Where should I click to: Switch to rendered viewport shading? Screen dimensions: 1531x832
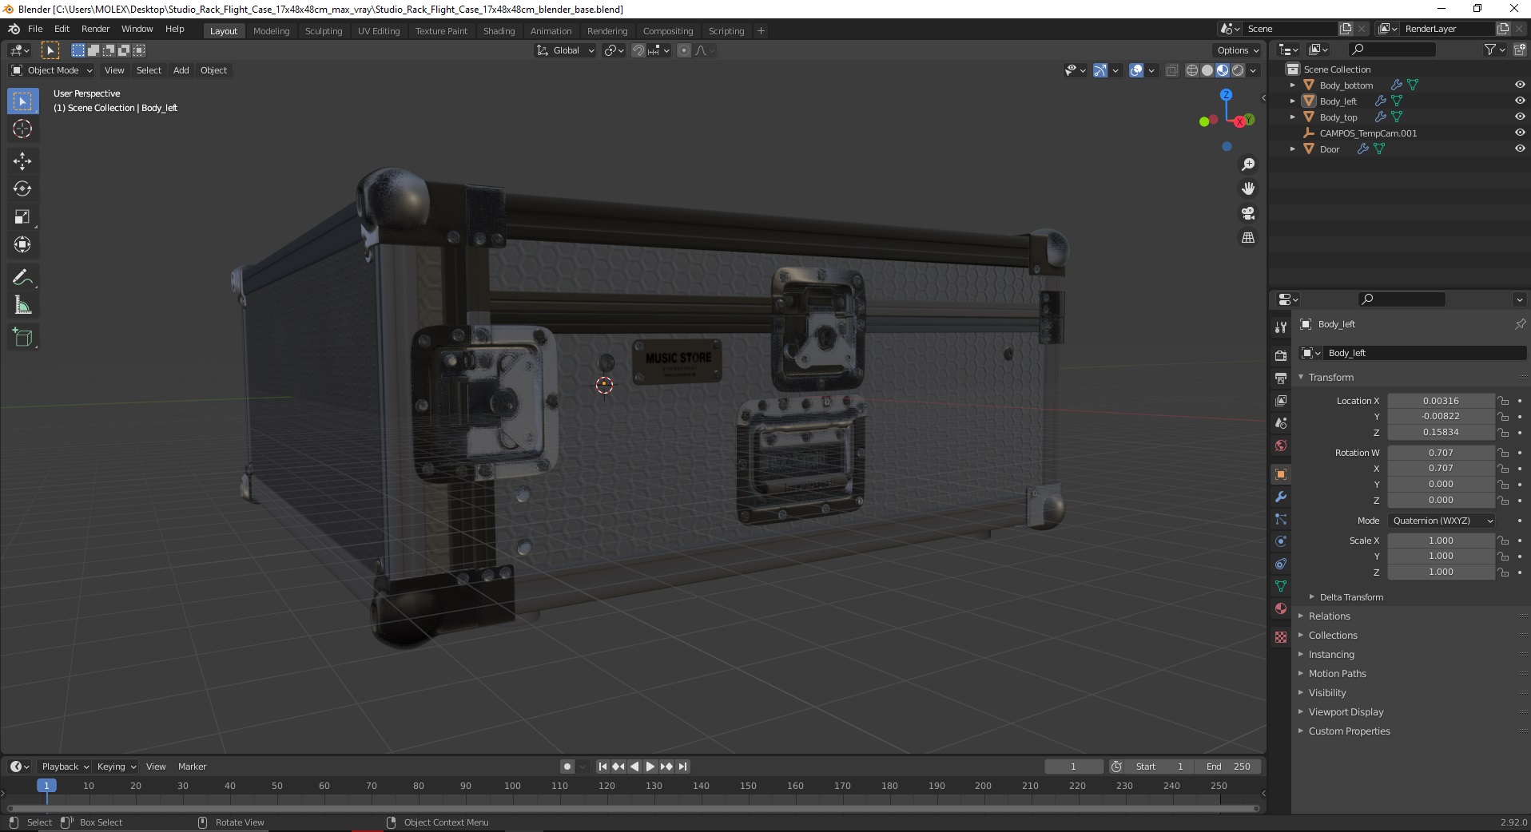1238,70
